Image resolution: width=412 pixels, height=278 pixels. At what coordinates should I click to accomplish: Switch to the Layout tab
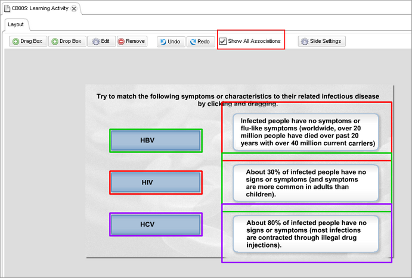pyautogui.click(x=16, y=24)
